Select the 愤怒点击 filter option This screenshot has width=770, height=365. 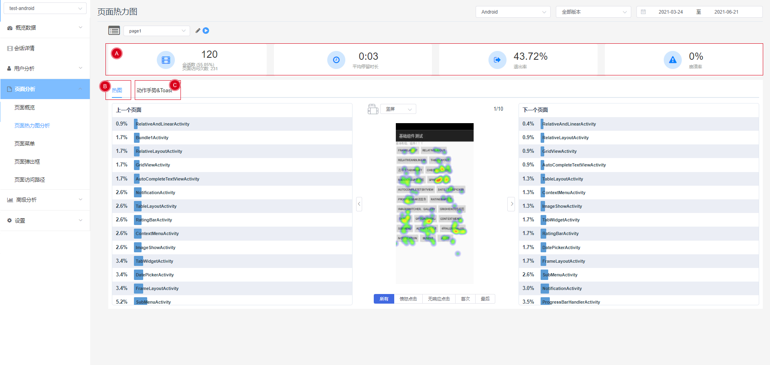408,299
